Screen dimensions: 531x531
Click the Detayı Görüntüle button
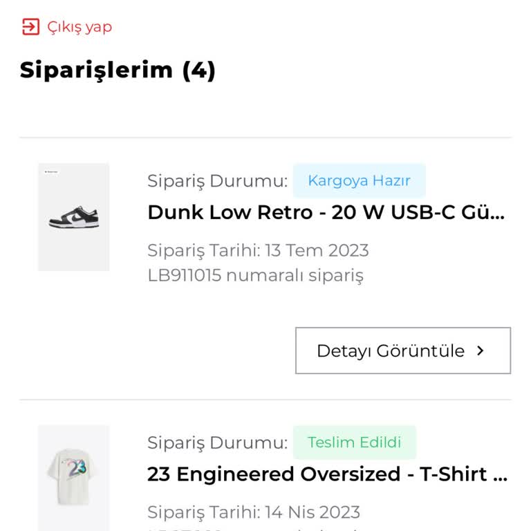403,351
